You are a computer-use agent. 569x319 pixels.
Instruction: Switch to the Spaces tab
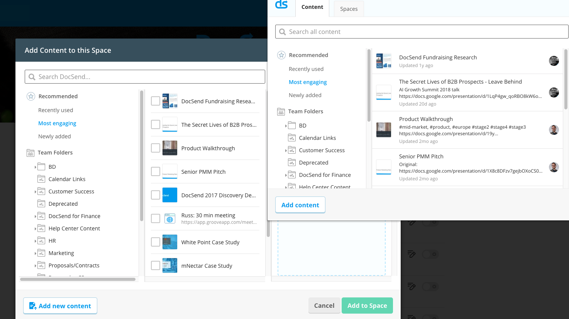(349, 9)
